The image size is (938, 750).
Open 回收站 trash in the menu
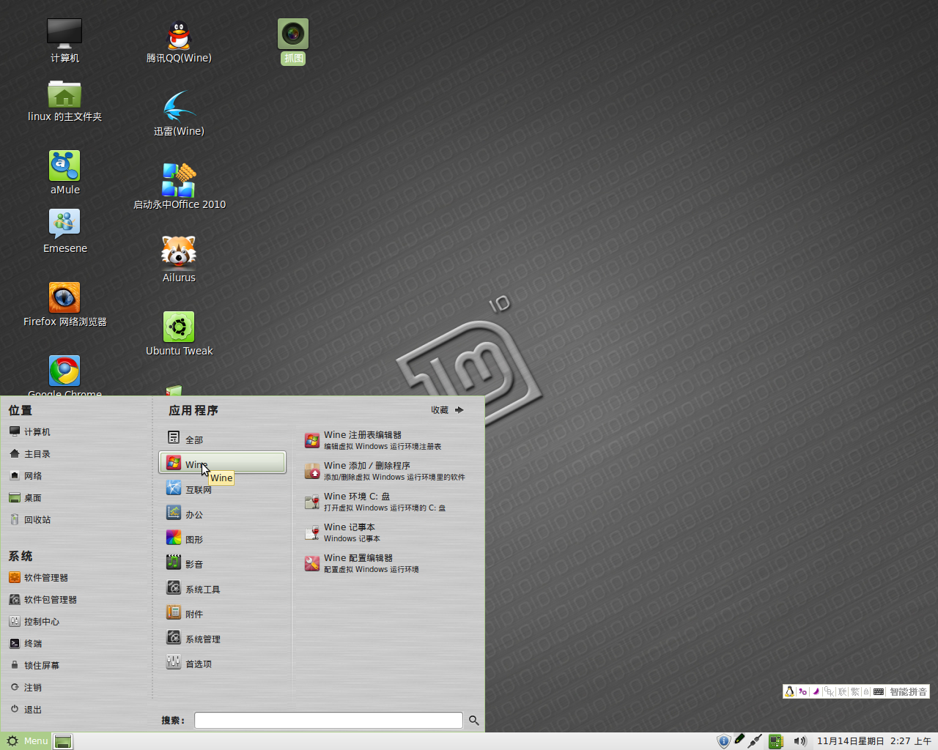(x=29, y=520)
